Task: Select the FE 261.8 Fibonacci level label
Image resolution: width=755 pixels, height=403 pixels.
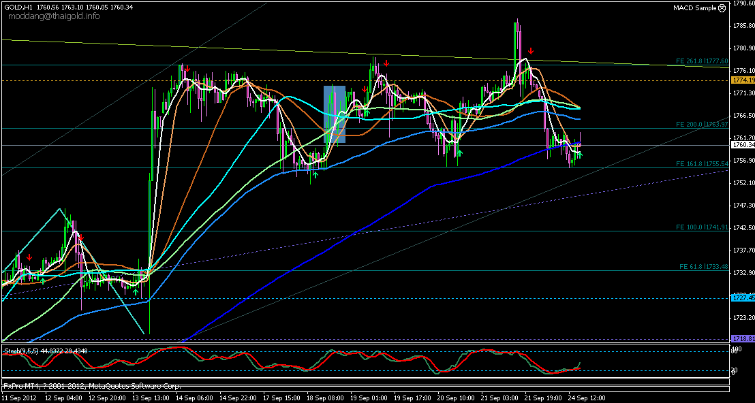Action: 702,61
